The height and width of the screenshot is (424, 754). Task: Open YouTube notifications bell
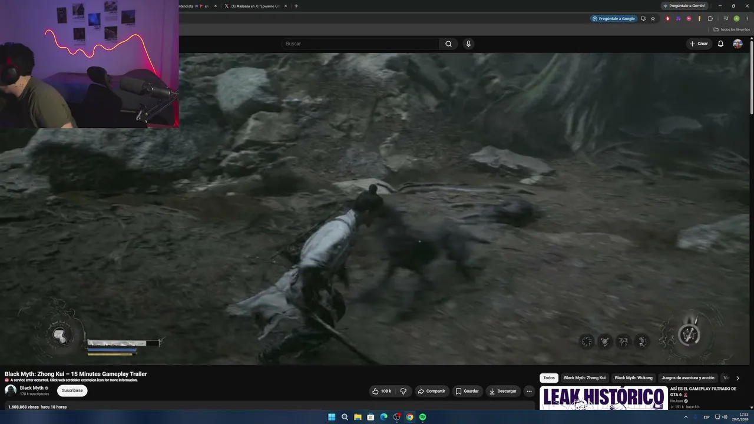click(x=720, y=44)
